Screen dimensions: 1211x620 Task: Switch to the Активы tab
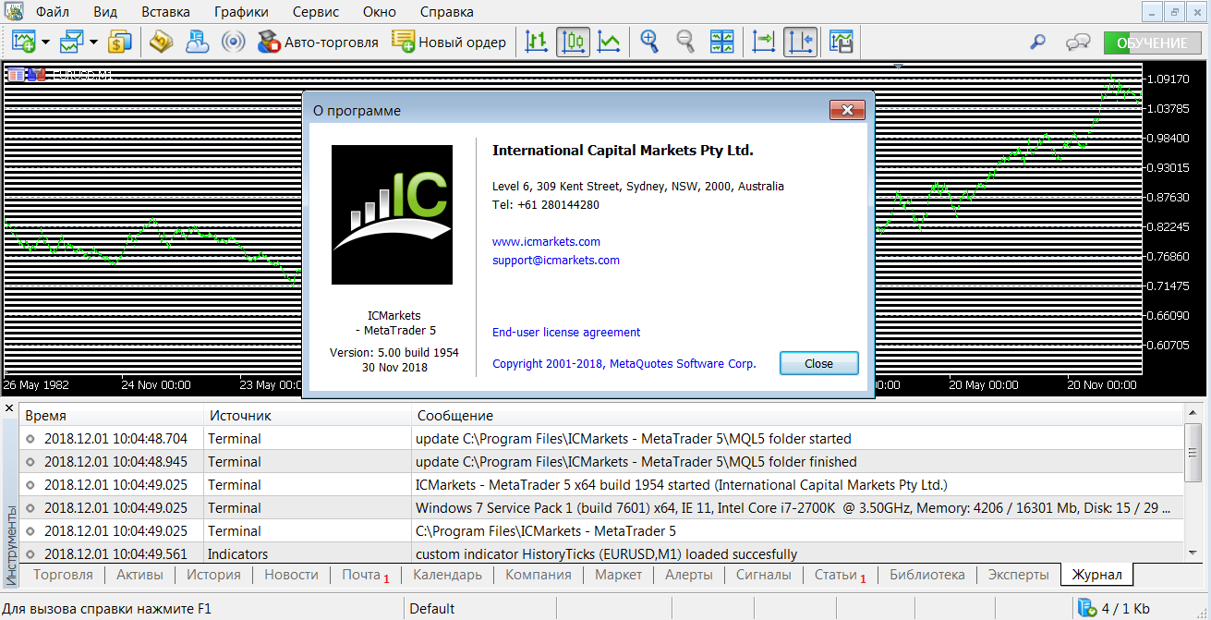coord(139,575)
